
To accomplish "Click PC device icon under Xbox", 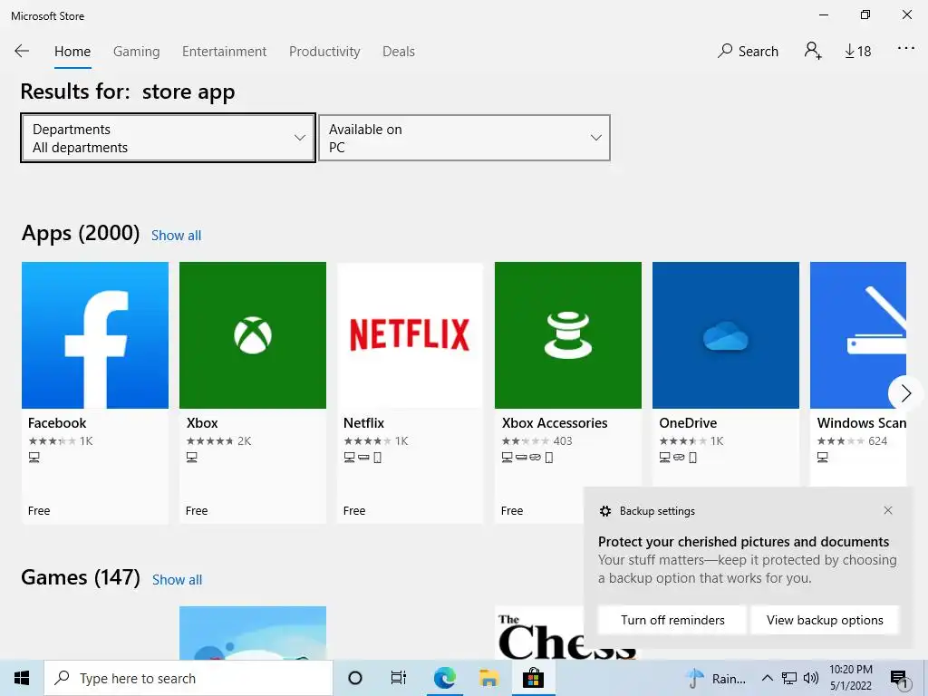I will [x=192, y=458].
